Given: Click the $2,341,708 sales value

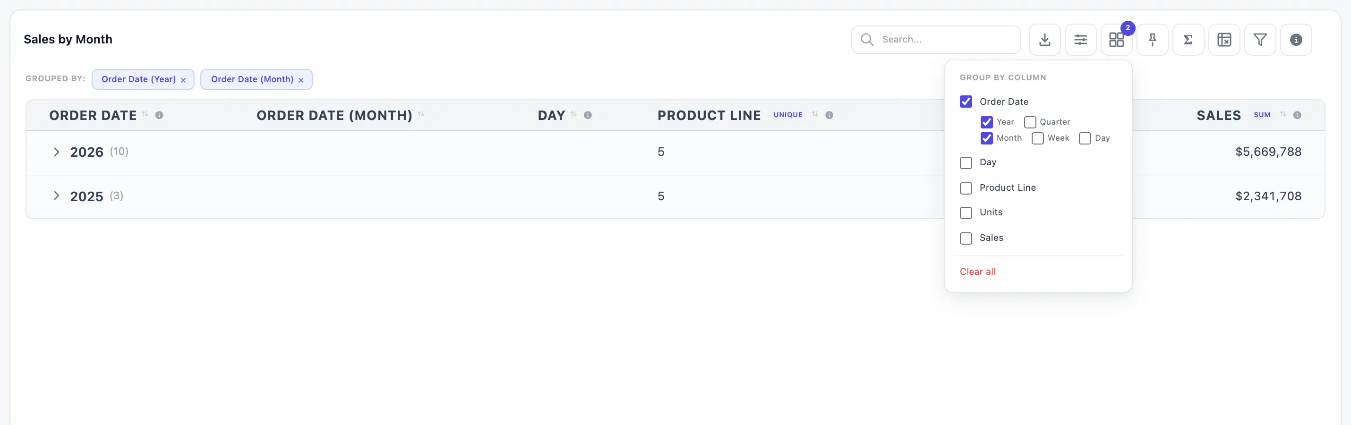Looking at the screenshot, I should click(x=1268, y=196).
